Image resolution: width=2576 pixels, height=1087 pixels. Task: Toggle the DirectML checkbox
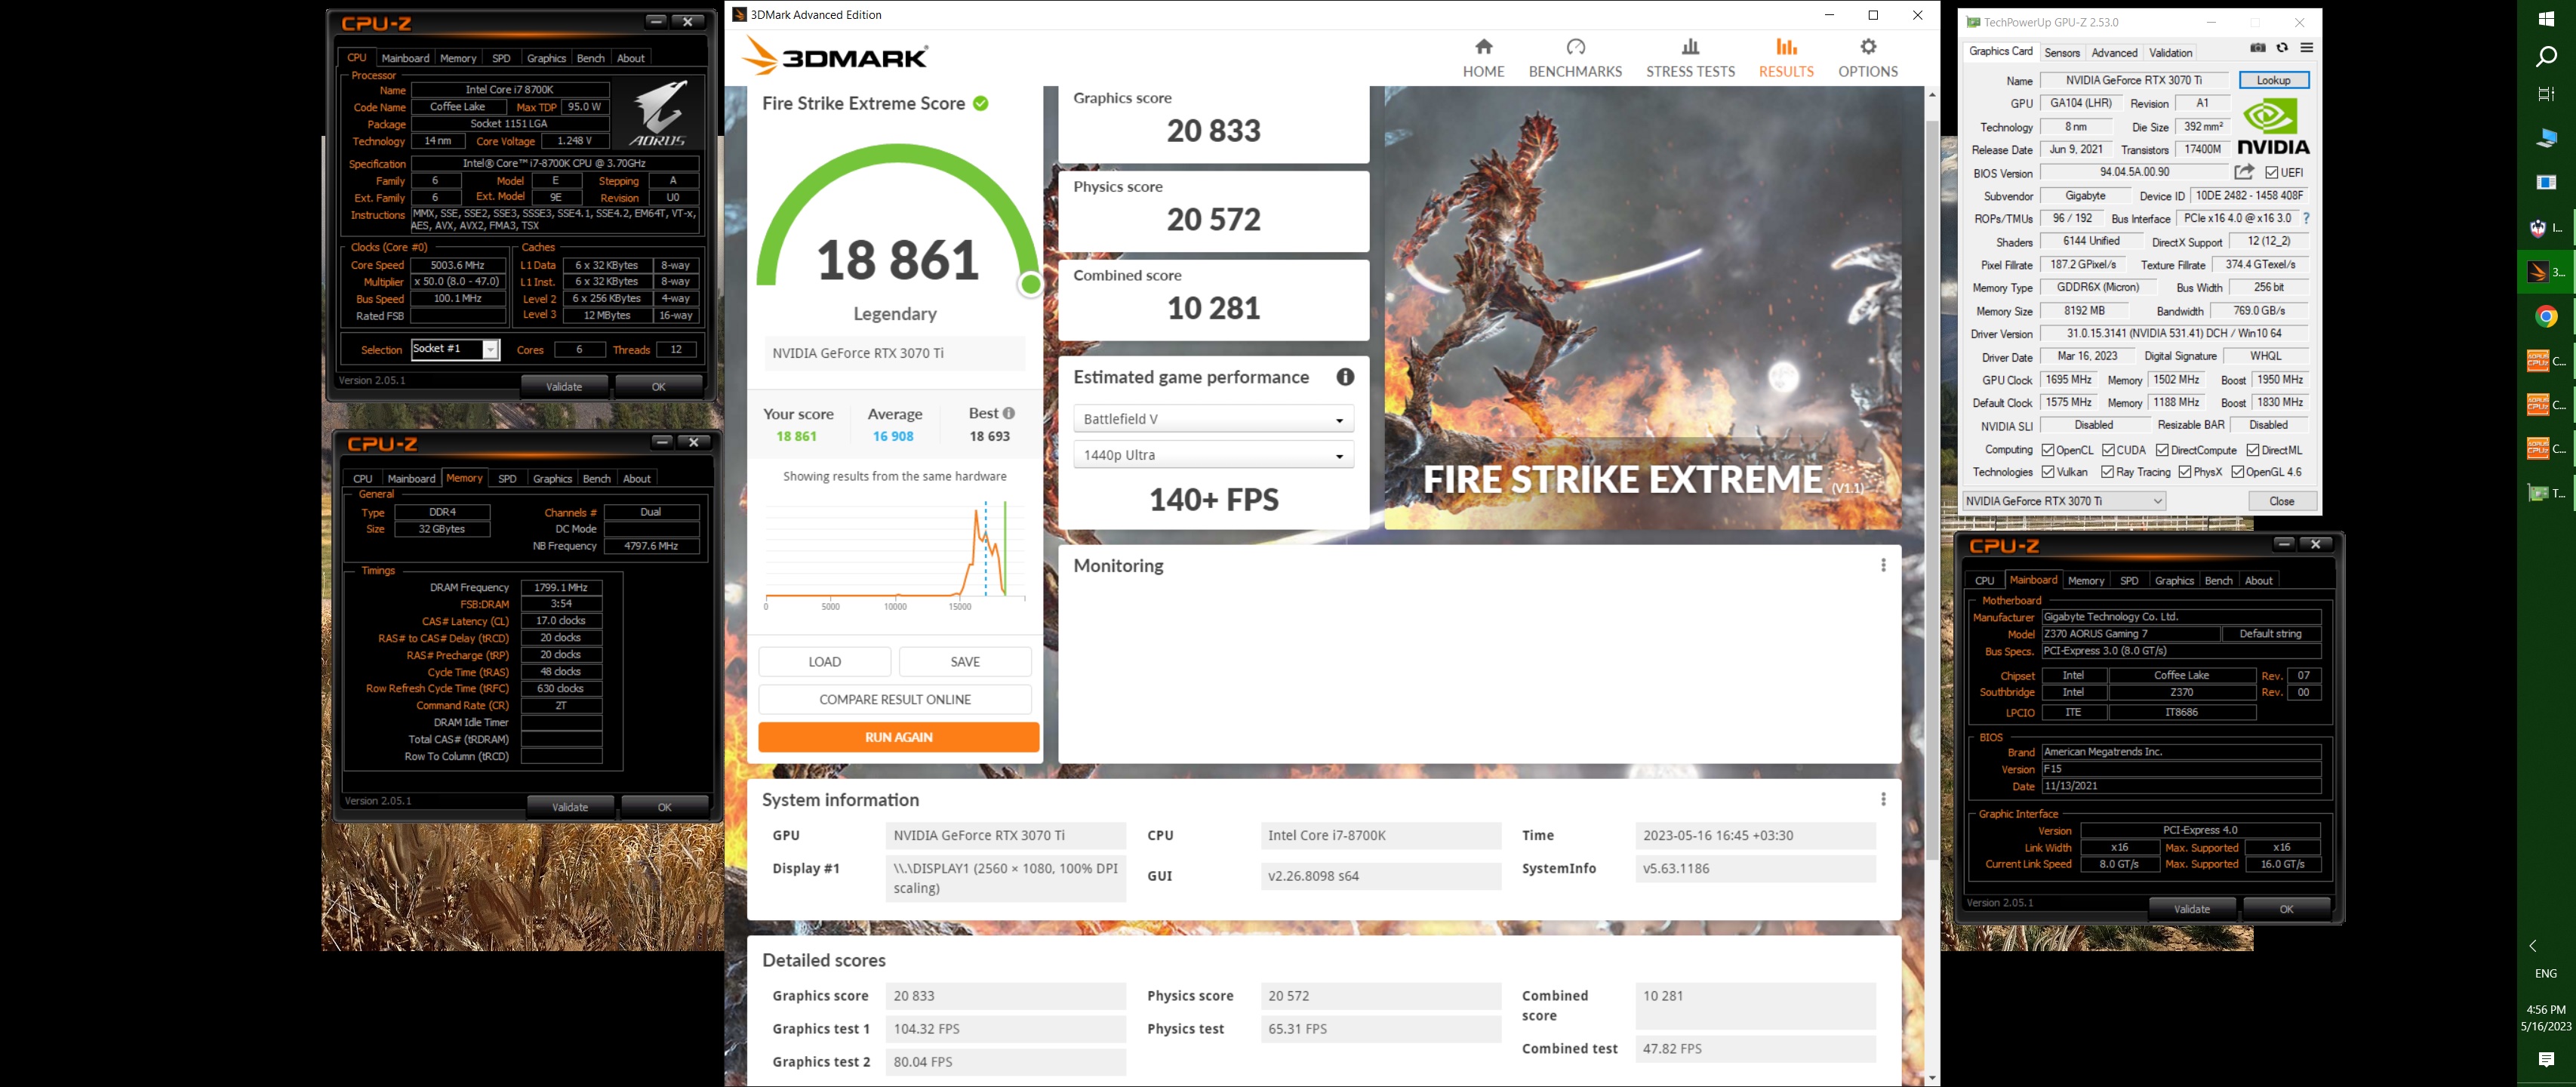pos(2253,450)
